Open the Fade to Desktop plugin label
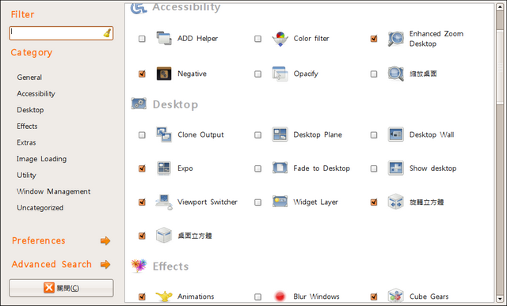 [x=322, y=168]
